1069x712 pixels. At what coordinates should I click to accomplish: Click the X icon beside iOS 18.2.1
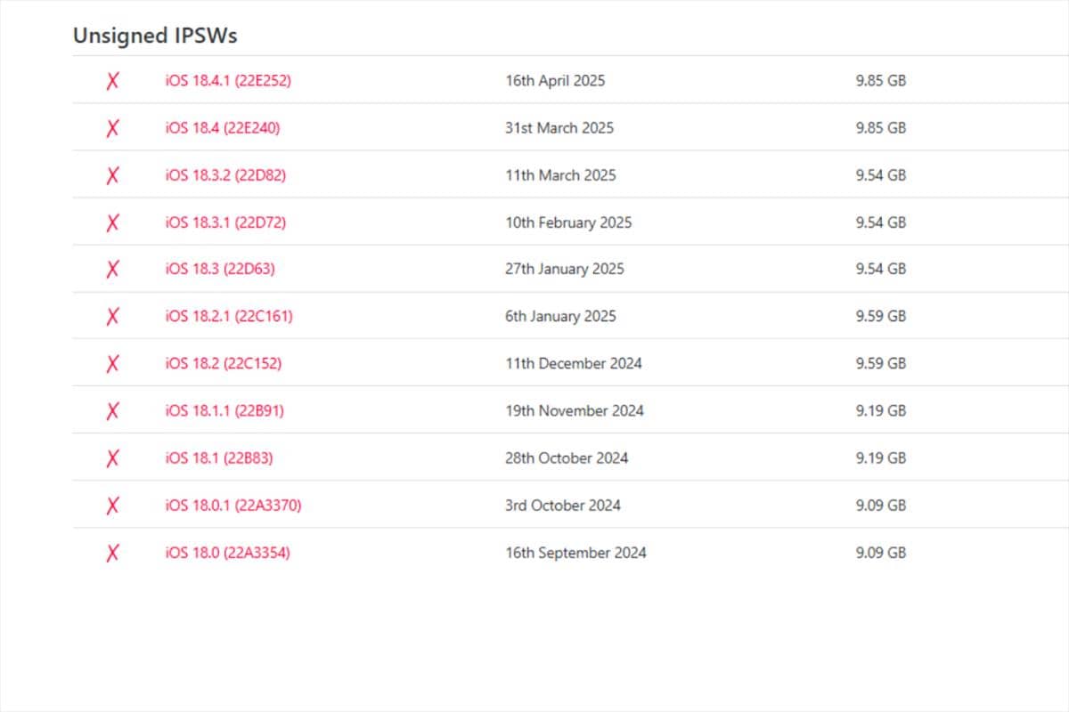112,316
